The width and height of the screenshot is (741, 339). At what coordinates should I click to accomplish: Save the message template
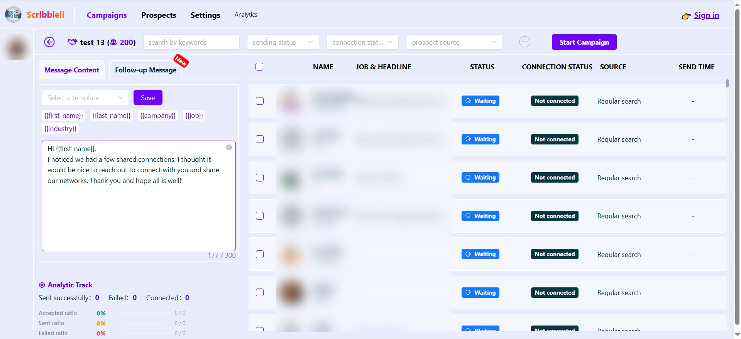[148, 97]
